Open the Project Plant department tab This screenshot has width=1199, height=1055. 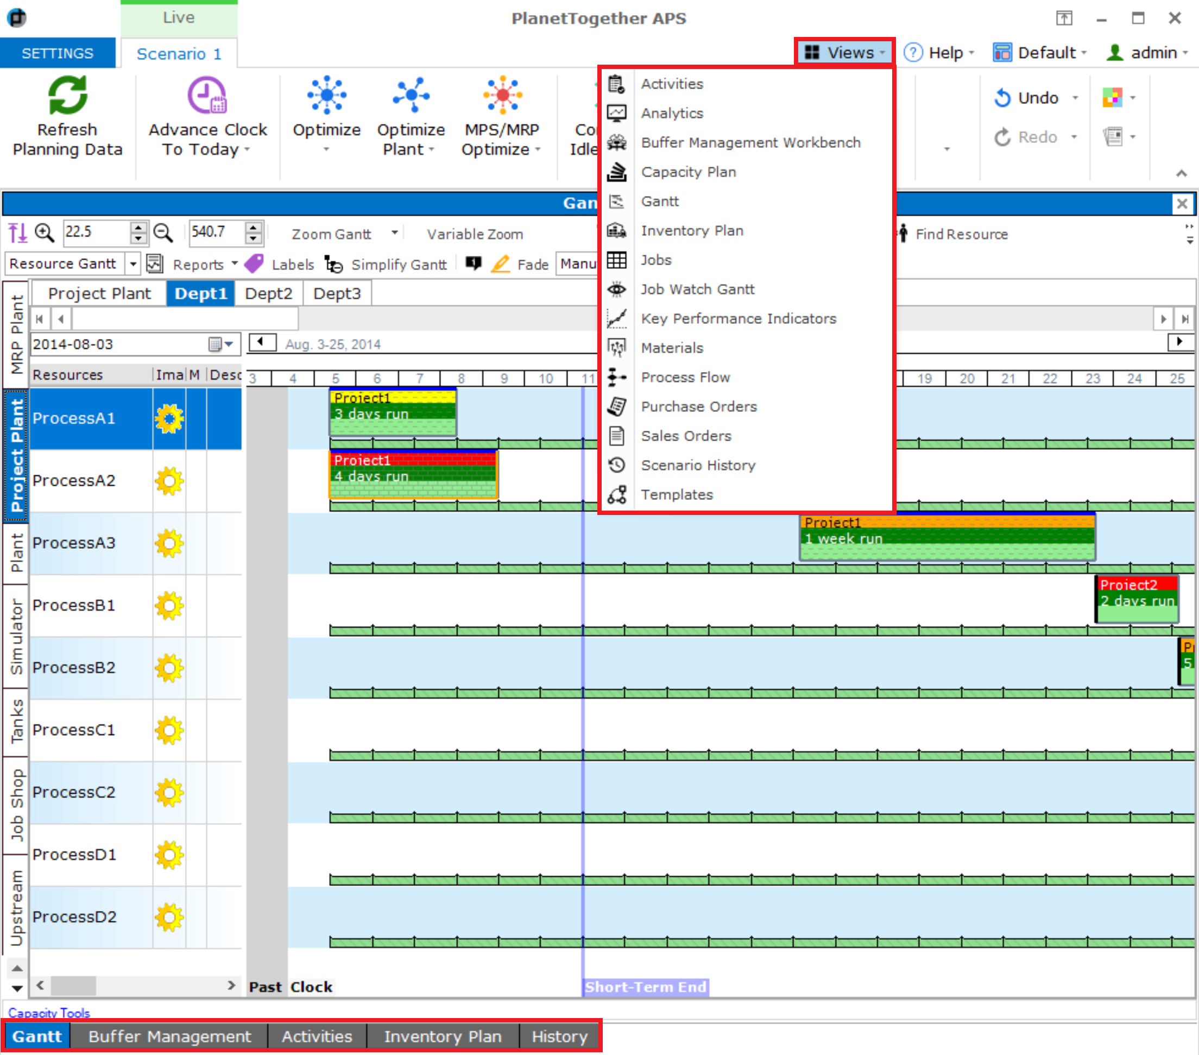pos(99,293)
